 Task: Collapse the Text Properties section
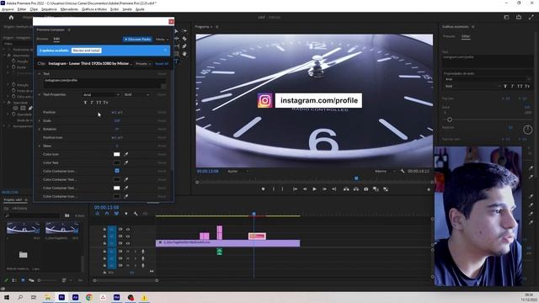click(x=40, y=94)
